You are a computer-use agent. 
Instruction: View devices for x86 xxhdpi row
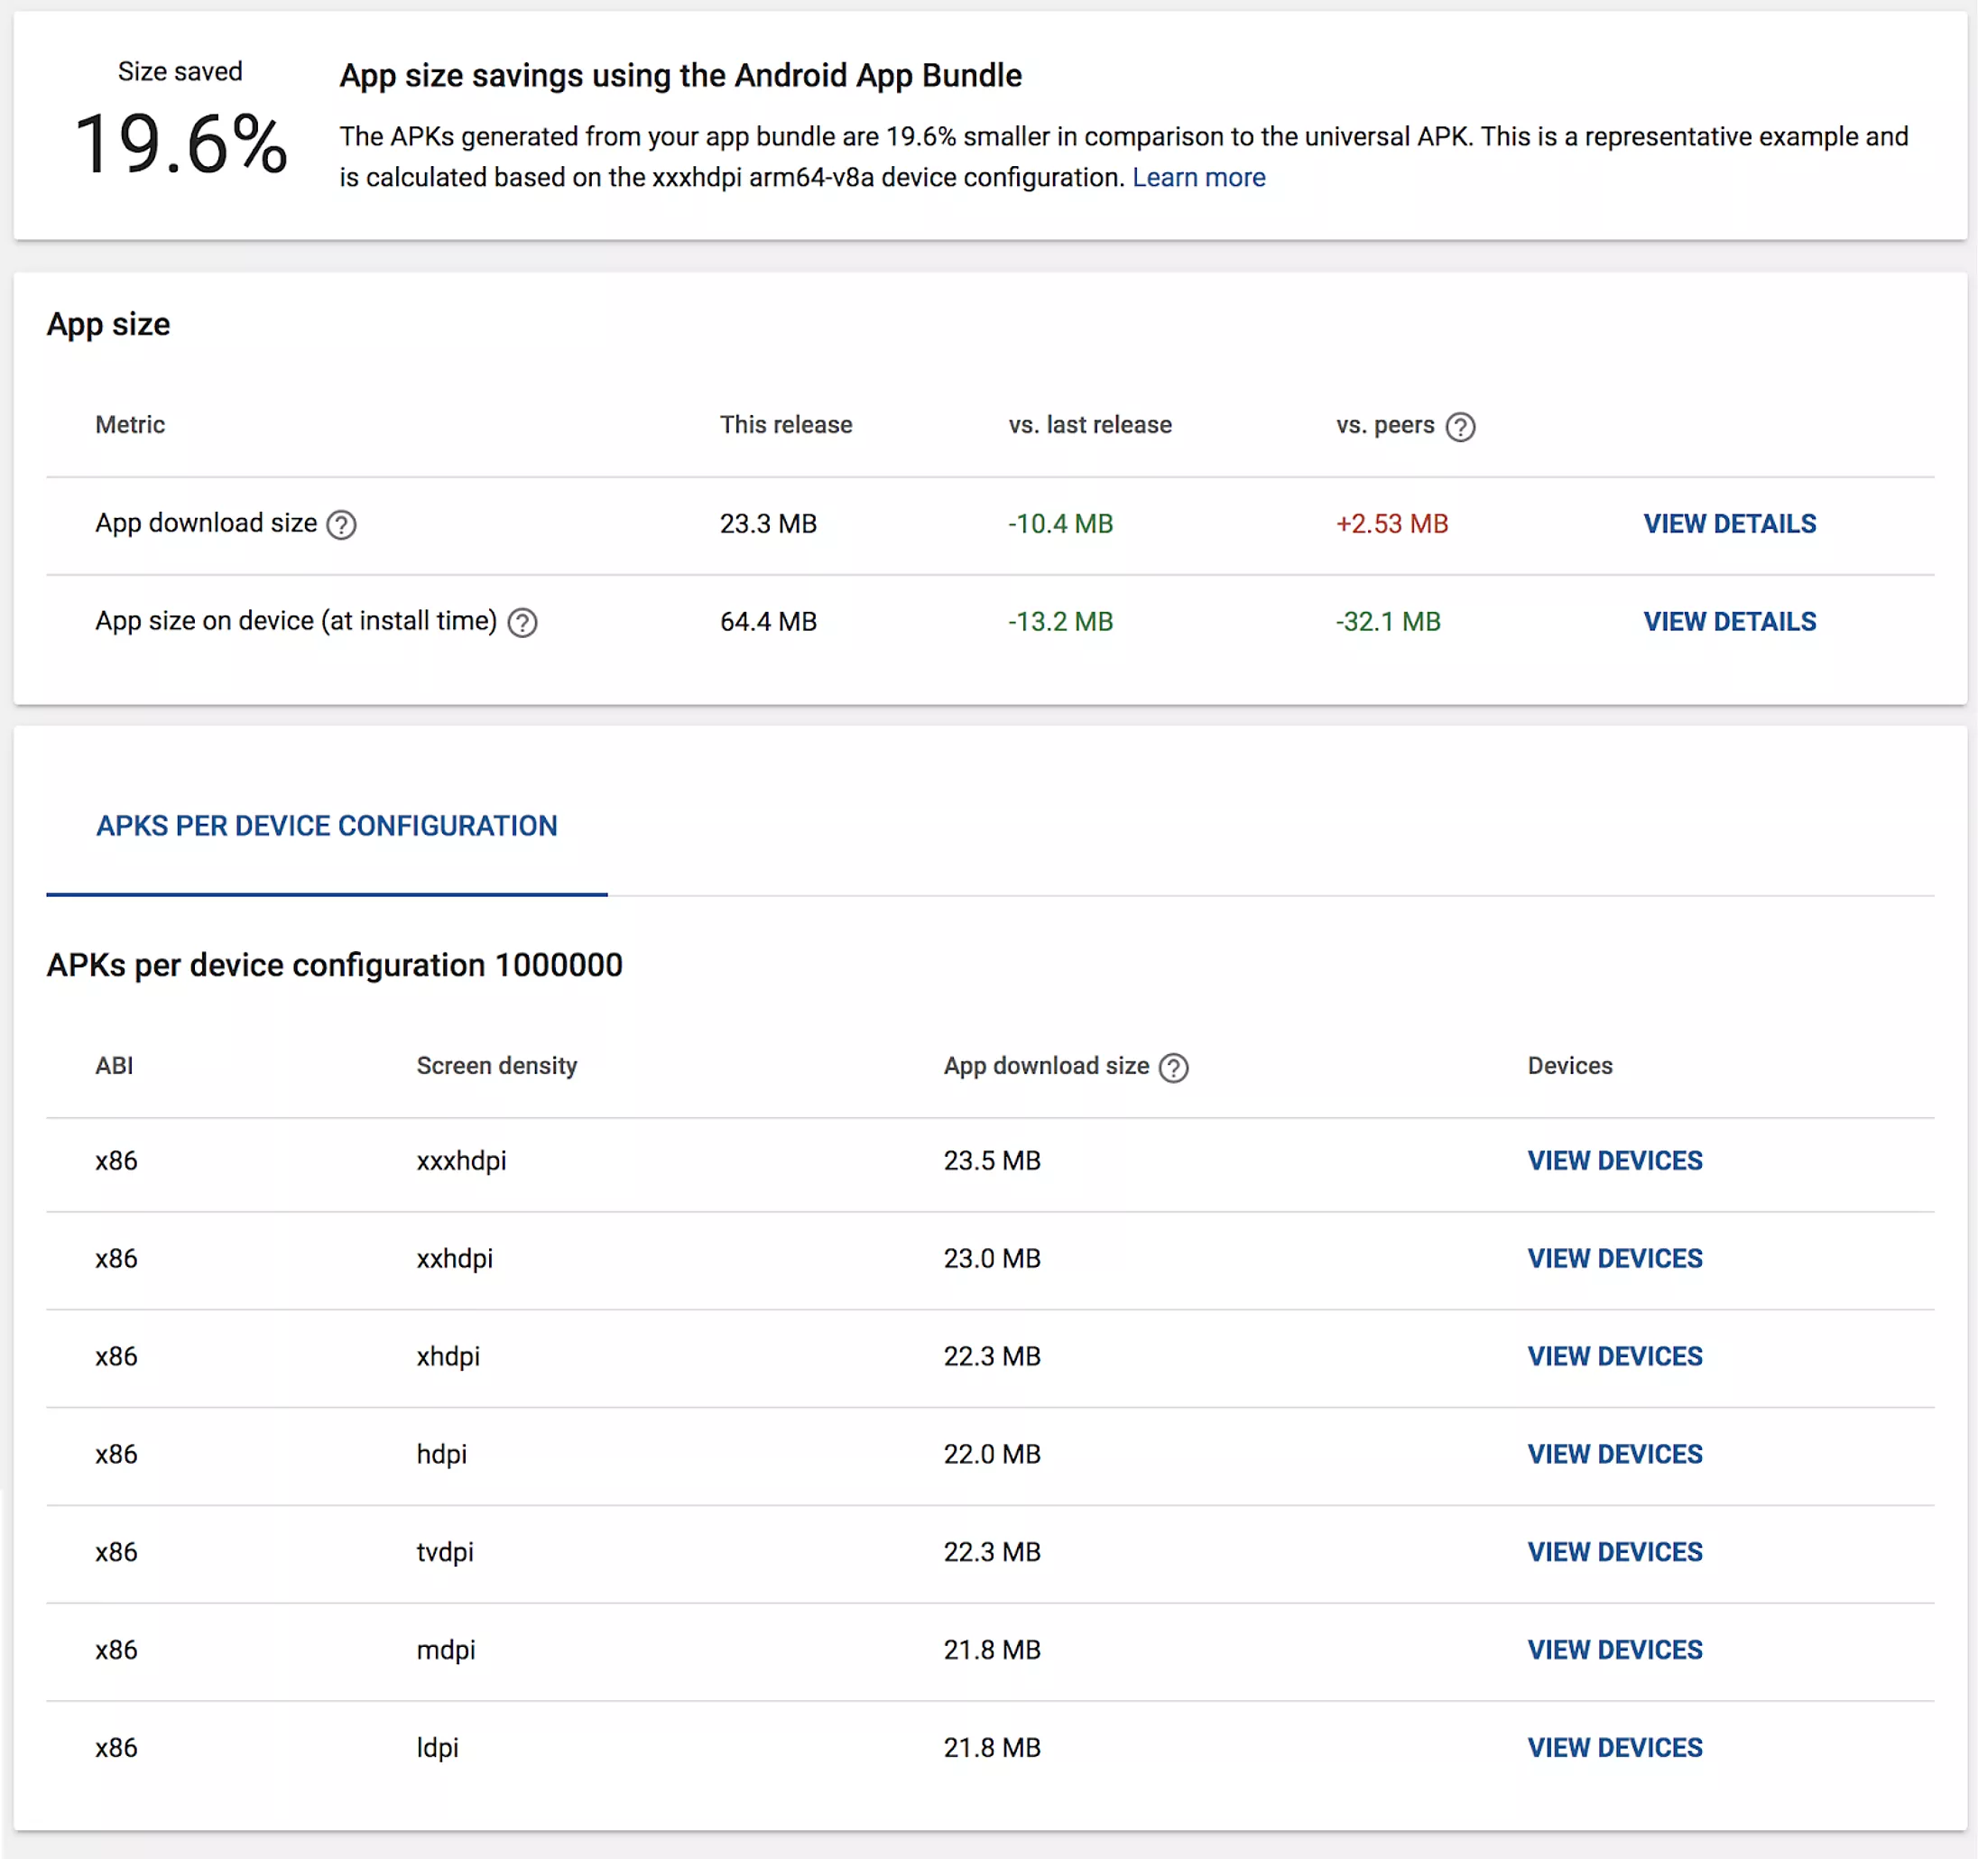pos(1613,1258)
